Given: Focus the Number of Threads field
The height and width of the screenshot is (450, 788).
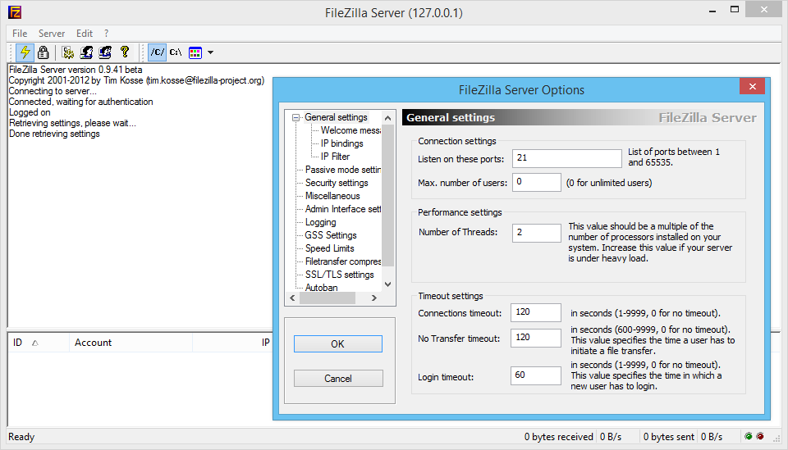Looking at the screenshot, I should [536, 233].
